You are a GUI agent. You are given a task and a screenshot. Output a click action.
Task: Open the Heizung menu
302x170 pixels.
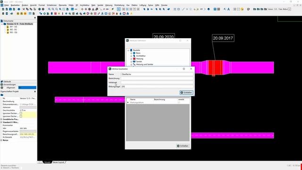(x=109, y=5)
